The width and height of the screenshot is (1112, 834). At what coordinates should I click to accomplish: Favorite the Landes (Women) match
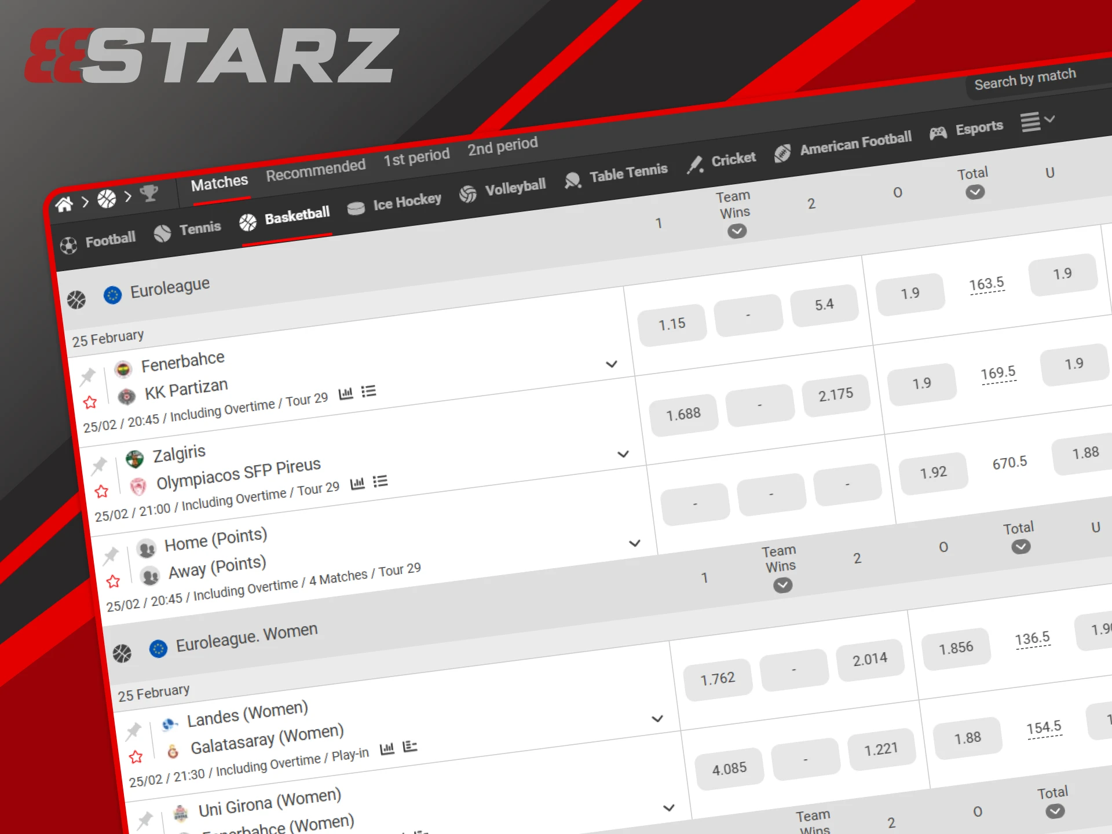click(x=136, y=756)
